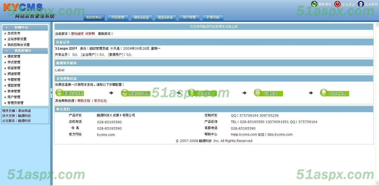
Task: Open the 官方论坛 link
Action: [x=101, y=101]
